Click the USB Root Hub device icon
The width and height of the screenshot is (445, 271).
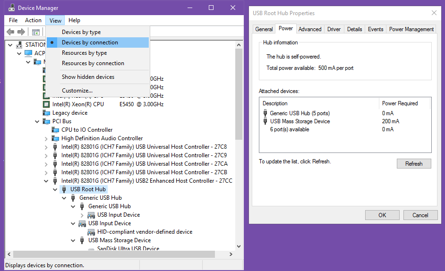click(x=64, y=189)
